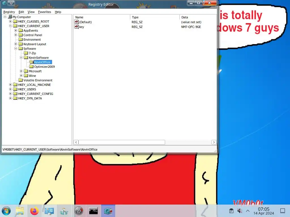290x217 pixels.
Task: Click the taskbar clock showing 07:05
Action: 264,211
